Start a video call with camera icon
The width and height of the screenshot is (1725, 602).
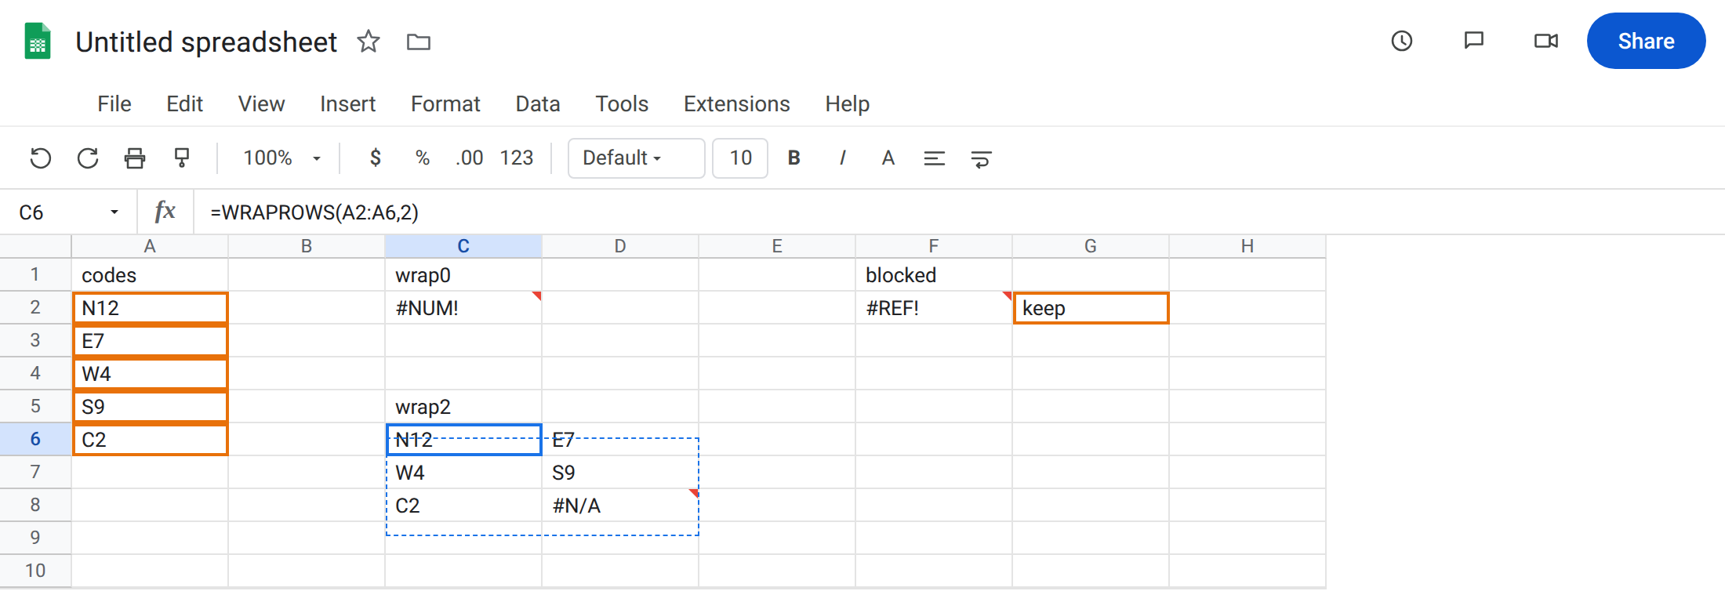click(x=1546, y=41)
